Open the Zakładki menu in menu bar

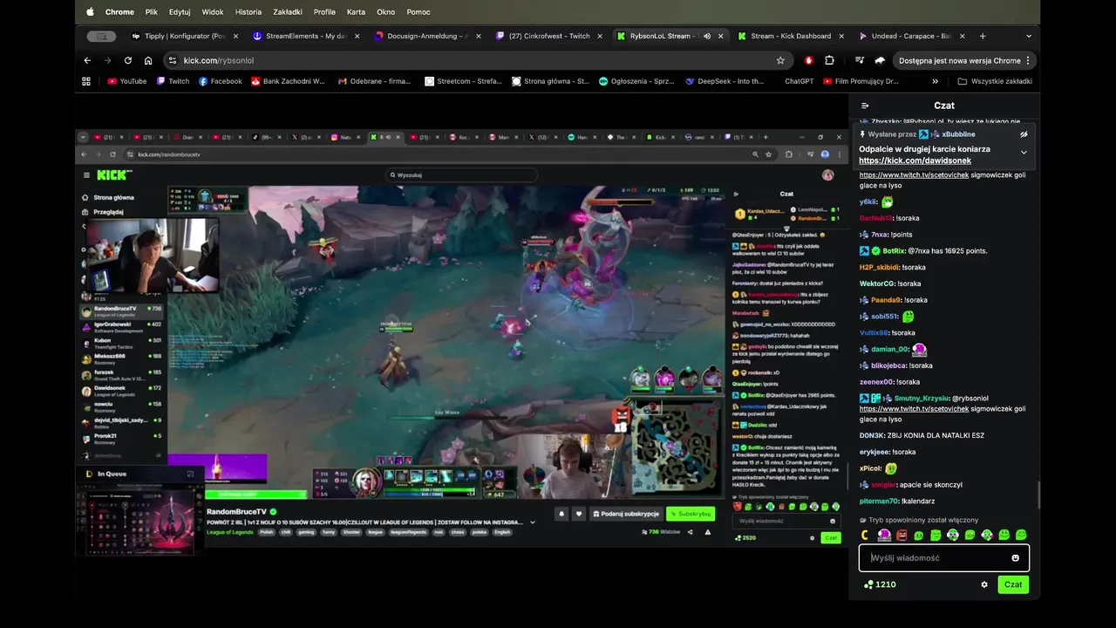pos(288,12)
